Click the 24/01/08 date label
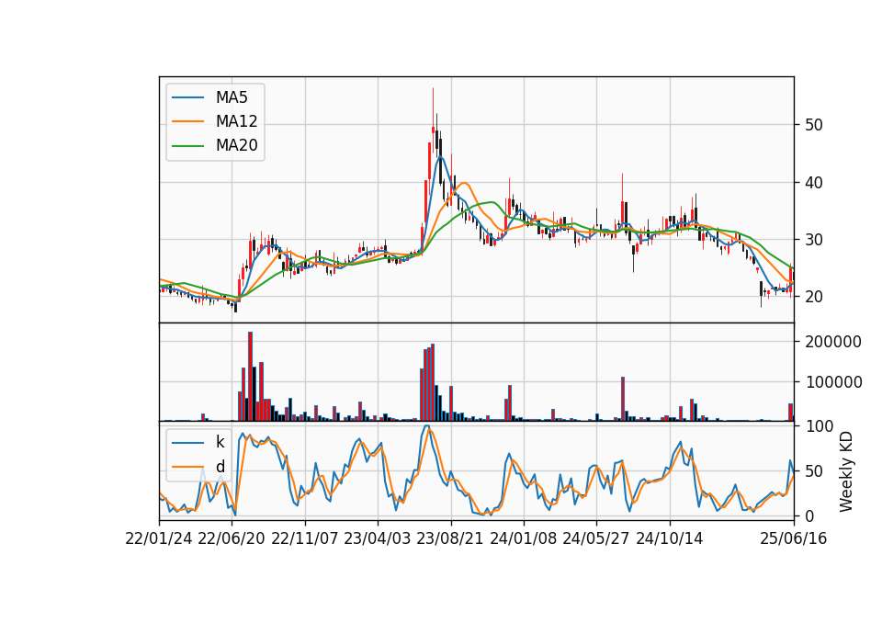This screenshot has height=634, width=882. (x=524, y=539)
